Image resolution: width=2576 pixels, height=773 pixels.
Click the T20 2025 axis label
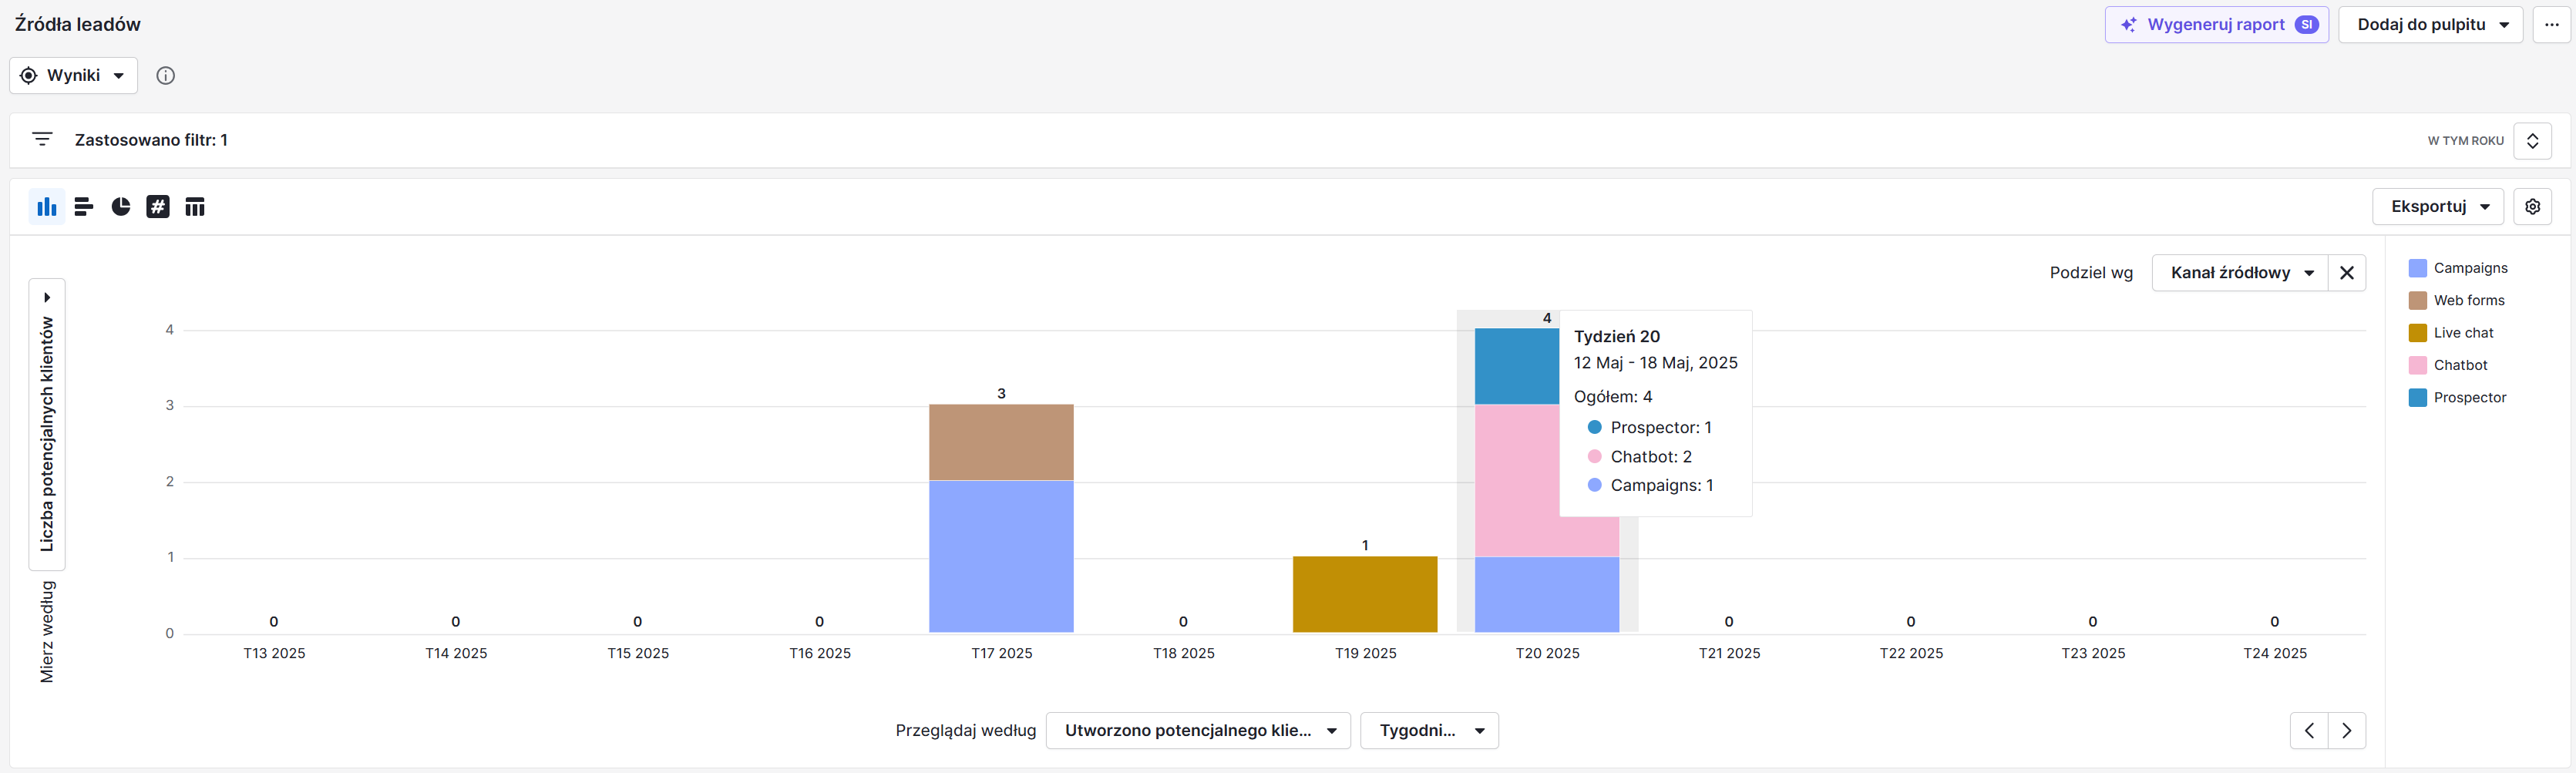[1547, 654]
